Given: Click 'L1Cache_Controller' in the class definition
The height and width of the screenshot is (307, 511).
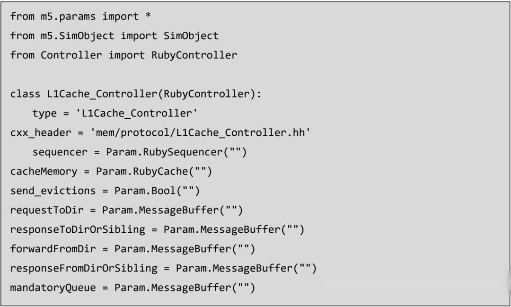Looking at the screenshot, I should point(102,94).
